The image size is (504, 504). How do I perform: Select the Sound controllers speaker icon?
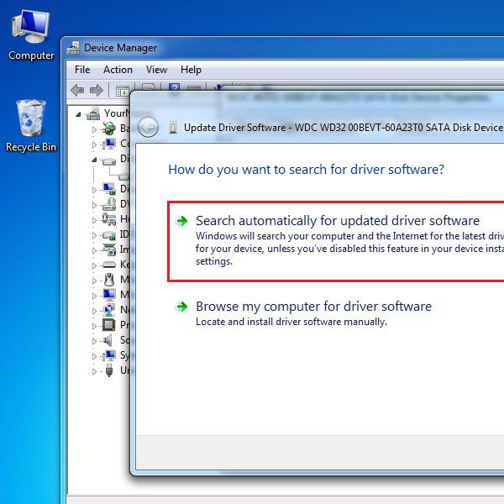click(108, 340)
